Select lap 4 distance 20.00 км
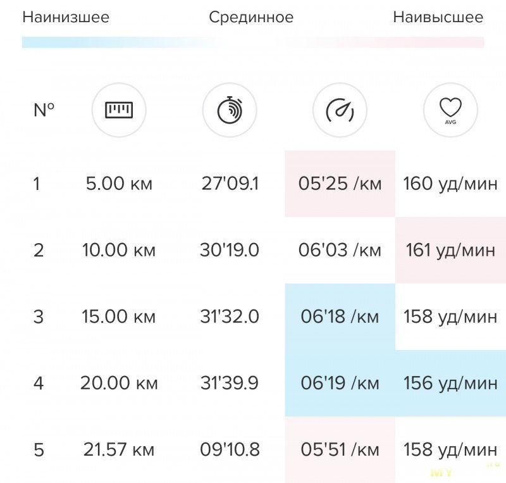 click(119, 383)
